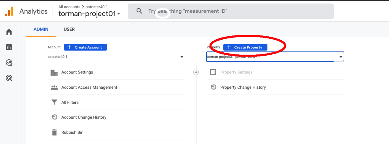Select the ADMIN tab
The image size is (389, 144).
[x=41, y=29]
